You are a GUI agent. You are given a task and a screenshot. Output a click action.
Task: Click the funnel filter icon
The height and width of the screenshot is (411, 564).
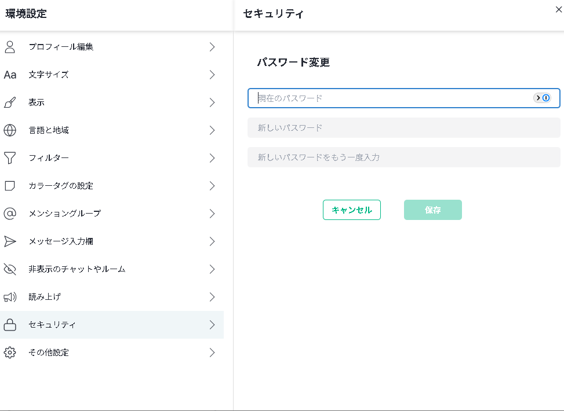(10, 158)
